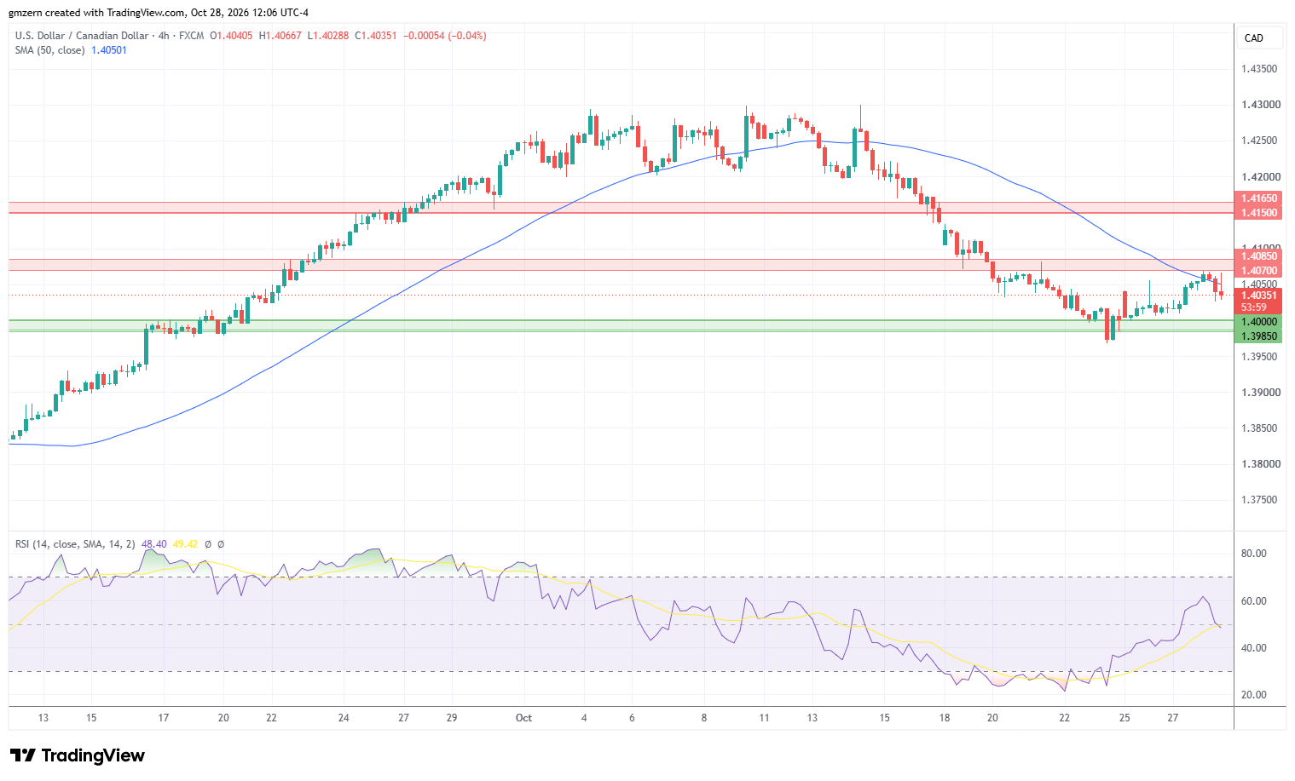The height and width of the screenshot is (781, 1295).
Task: Click the RSI (14, close, SMA, 14, 2) label
Action: 75,544
